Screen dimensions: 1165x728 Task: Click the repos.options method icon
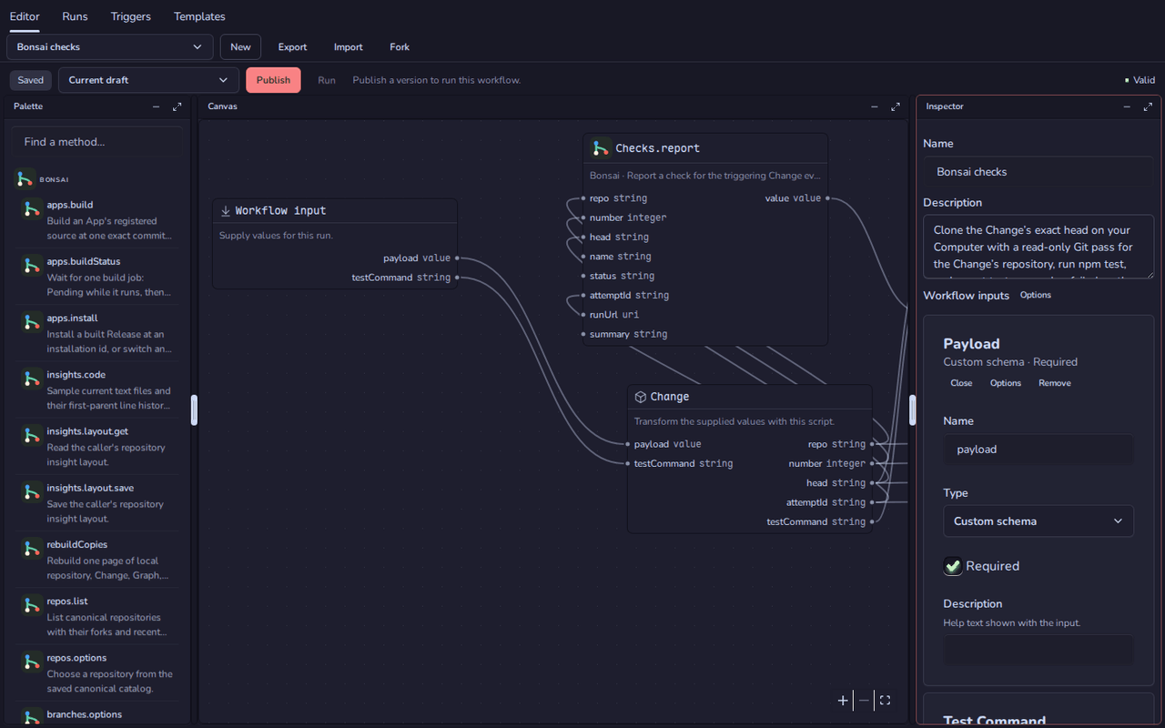pyautogui.click(x=31, y=662)
